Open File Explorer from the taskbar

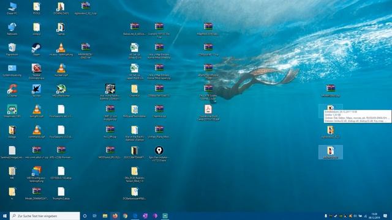point(105,216)
